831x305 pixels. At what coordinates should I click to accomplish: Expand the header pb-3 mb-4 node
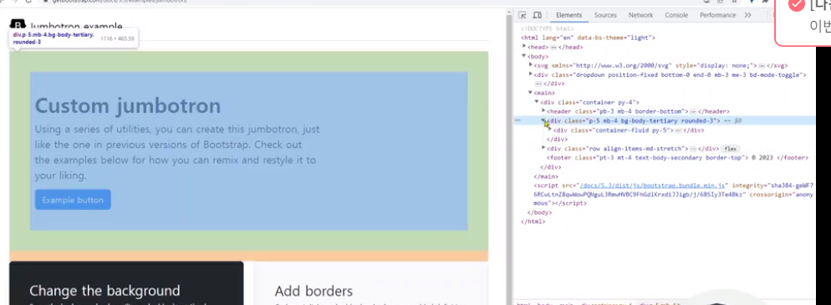click(543, 111)
